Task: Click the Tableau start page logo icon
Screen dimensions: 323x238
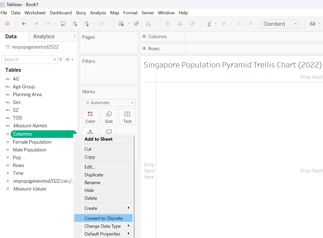Action: (x=7, y=24)
